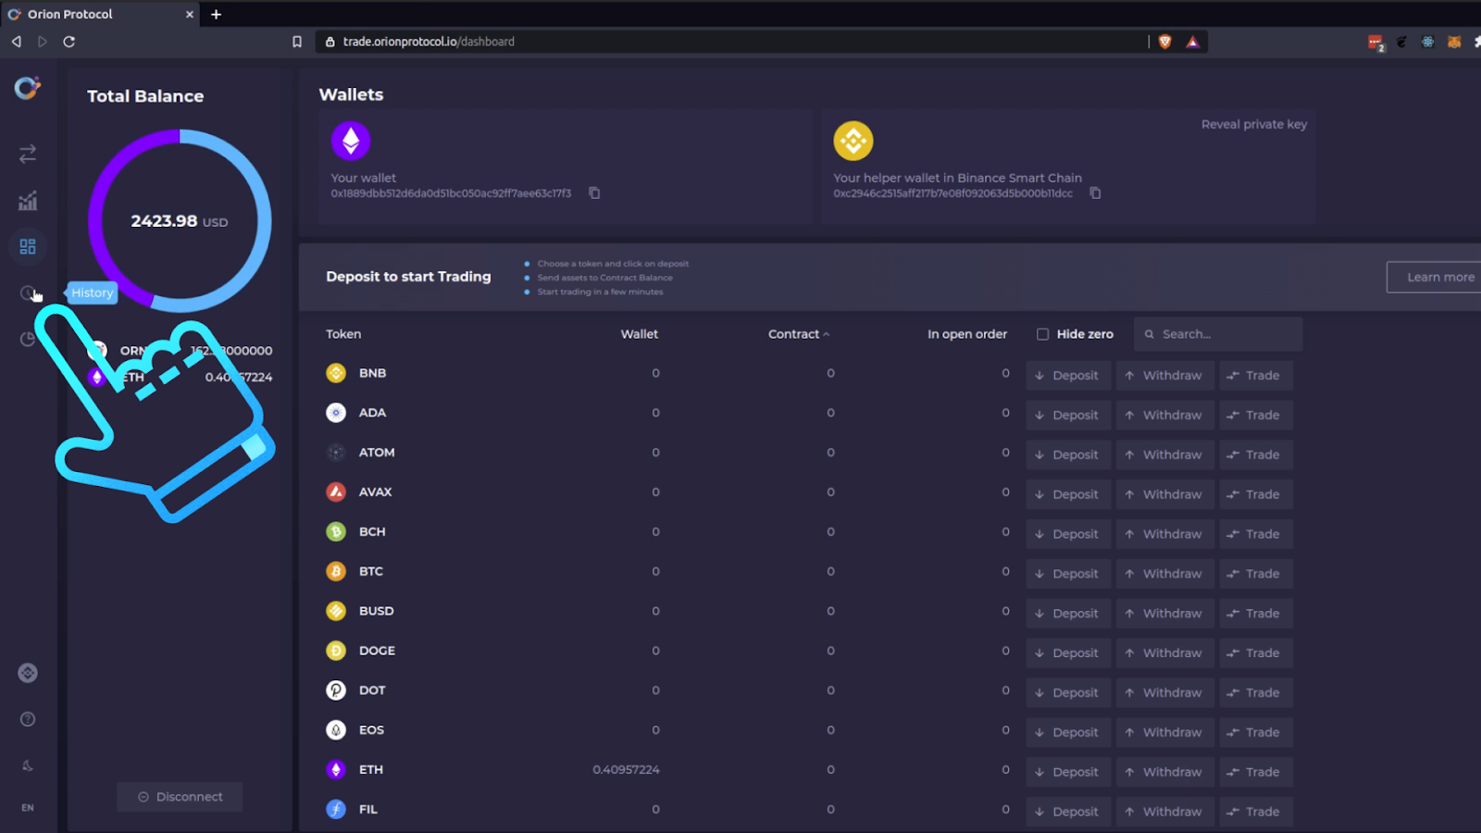Image resolution: width=1481 pixels, height=833 pixels.
Task: Open a new browser tab
Action: (216, 14)
